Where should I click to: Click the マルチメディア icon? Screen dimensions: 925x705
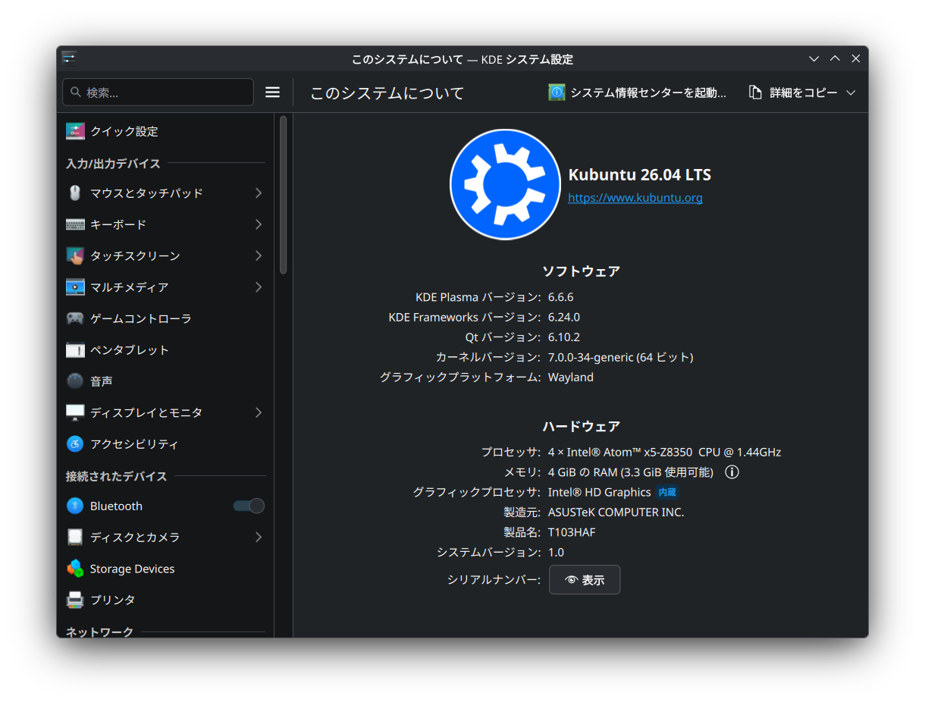75,287
